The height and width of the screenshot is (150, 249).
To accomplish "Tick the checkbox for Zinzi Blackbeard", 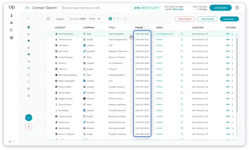I will 51,34.
